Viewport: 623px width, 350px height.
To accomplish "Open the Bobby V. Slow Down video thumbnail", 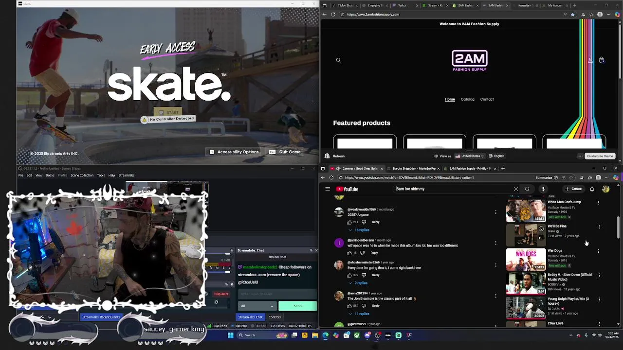I will (x=526, y=283).
